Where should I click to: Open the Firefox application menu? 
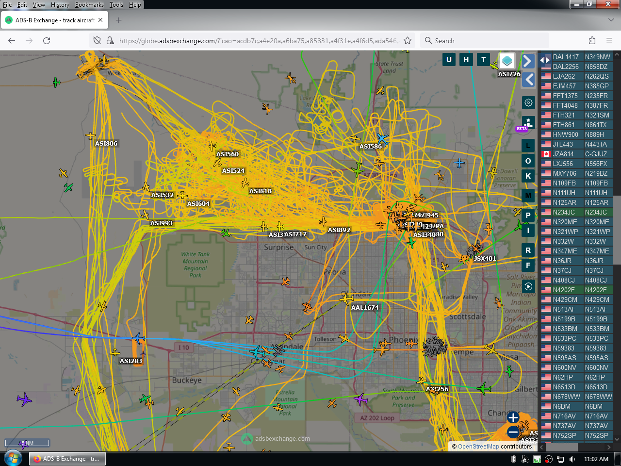[609, 41]
